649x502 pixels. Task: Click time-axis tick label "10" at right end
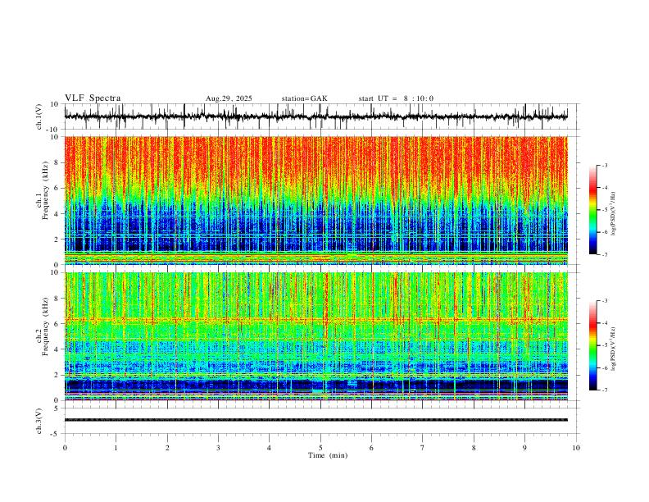(x=576, y=448)
